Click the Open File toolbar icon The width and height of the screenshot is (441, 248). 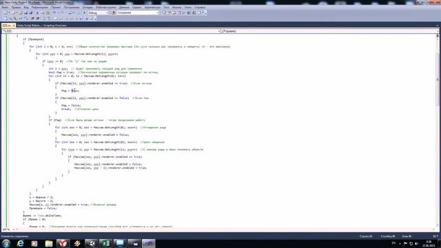tap(20, 12)
